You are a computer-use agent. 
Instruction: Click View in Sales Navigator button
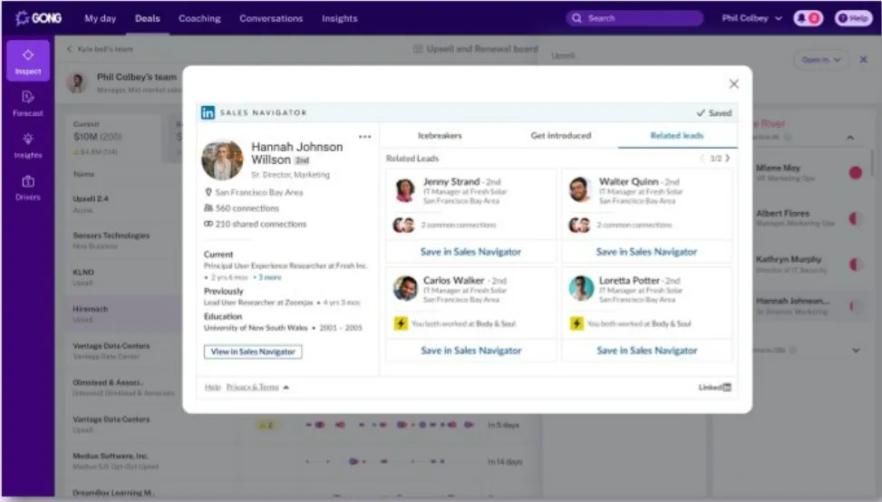pos(253,352)
